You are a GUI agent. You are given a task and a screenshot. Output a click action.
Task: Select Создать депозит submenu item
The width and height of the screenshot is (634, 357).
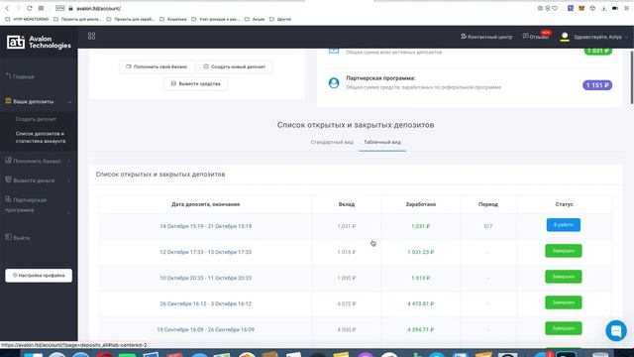tap(36, 119)
